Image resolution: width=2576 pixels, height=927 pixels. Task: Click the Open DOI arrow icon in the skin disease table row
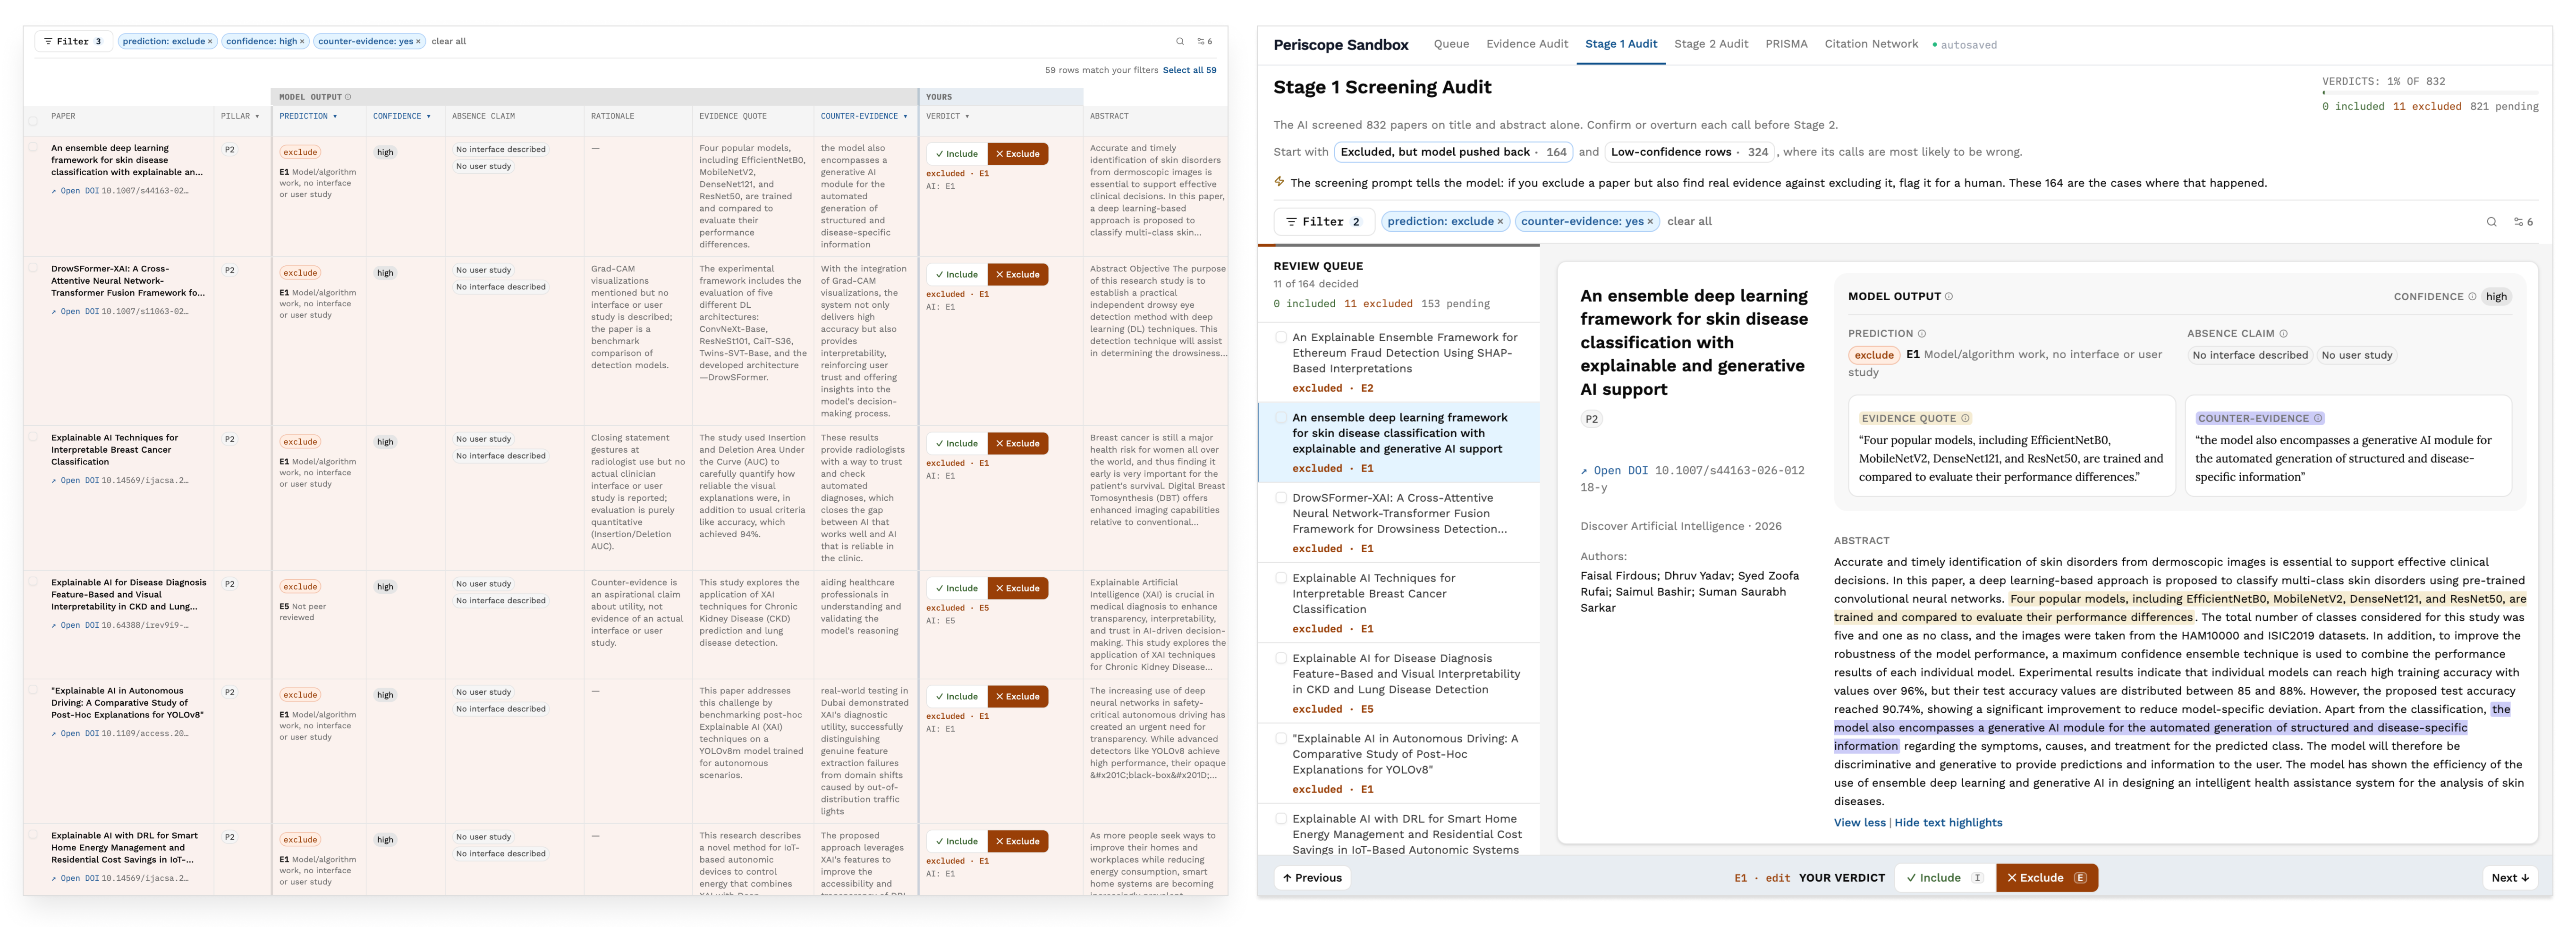coord(54,191)
